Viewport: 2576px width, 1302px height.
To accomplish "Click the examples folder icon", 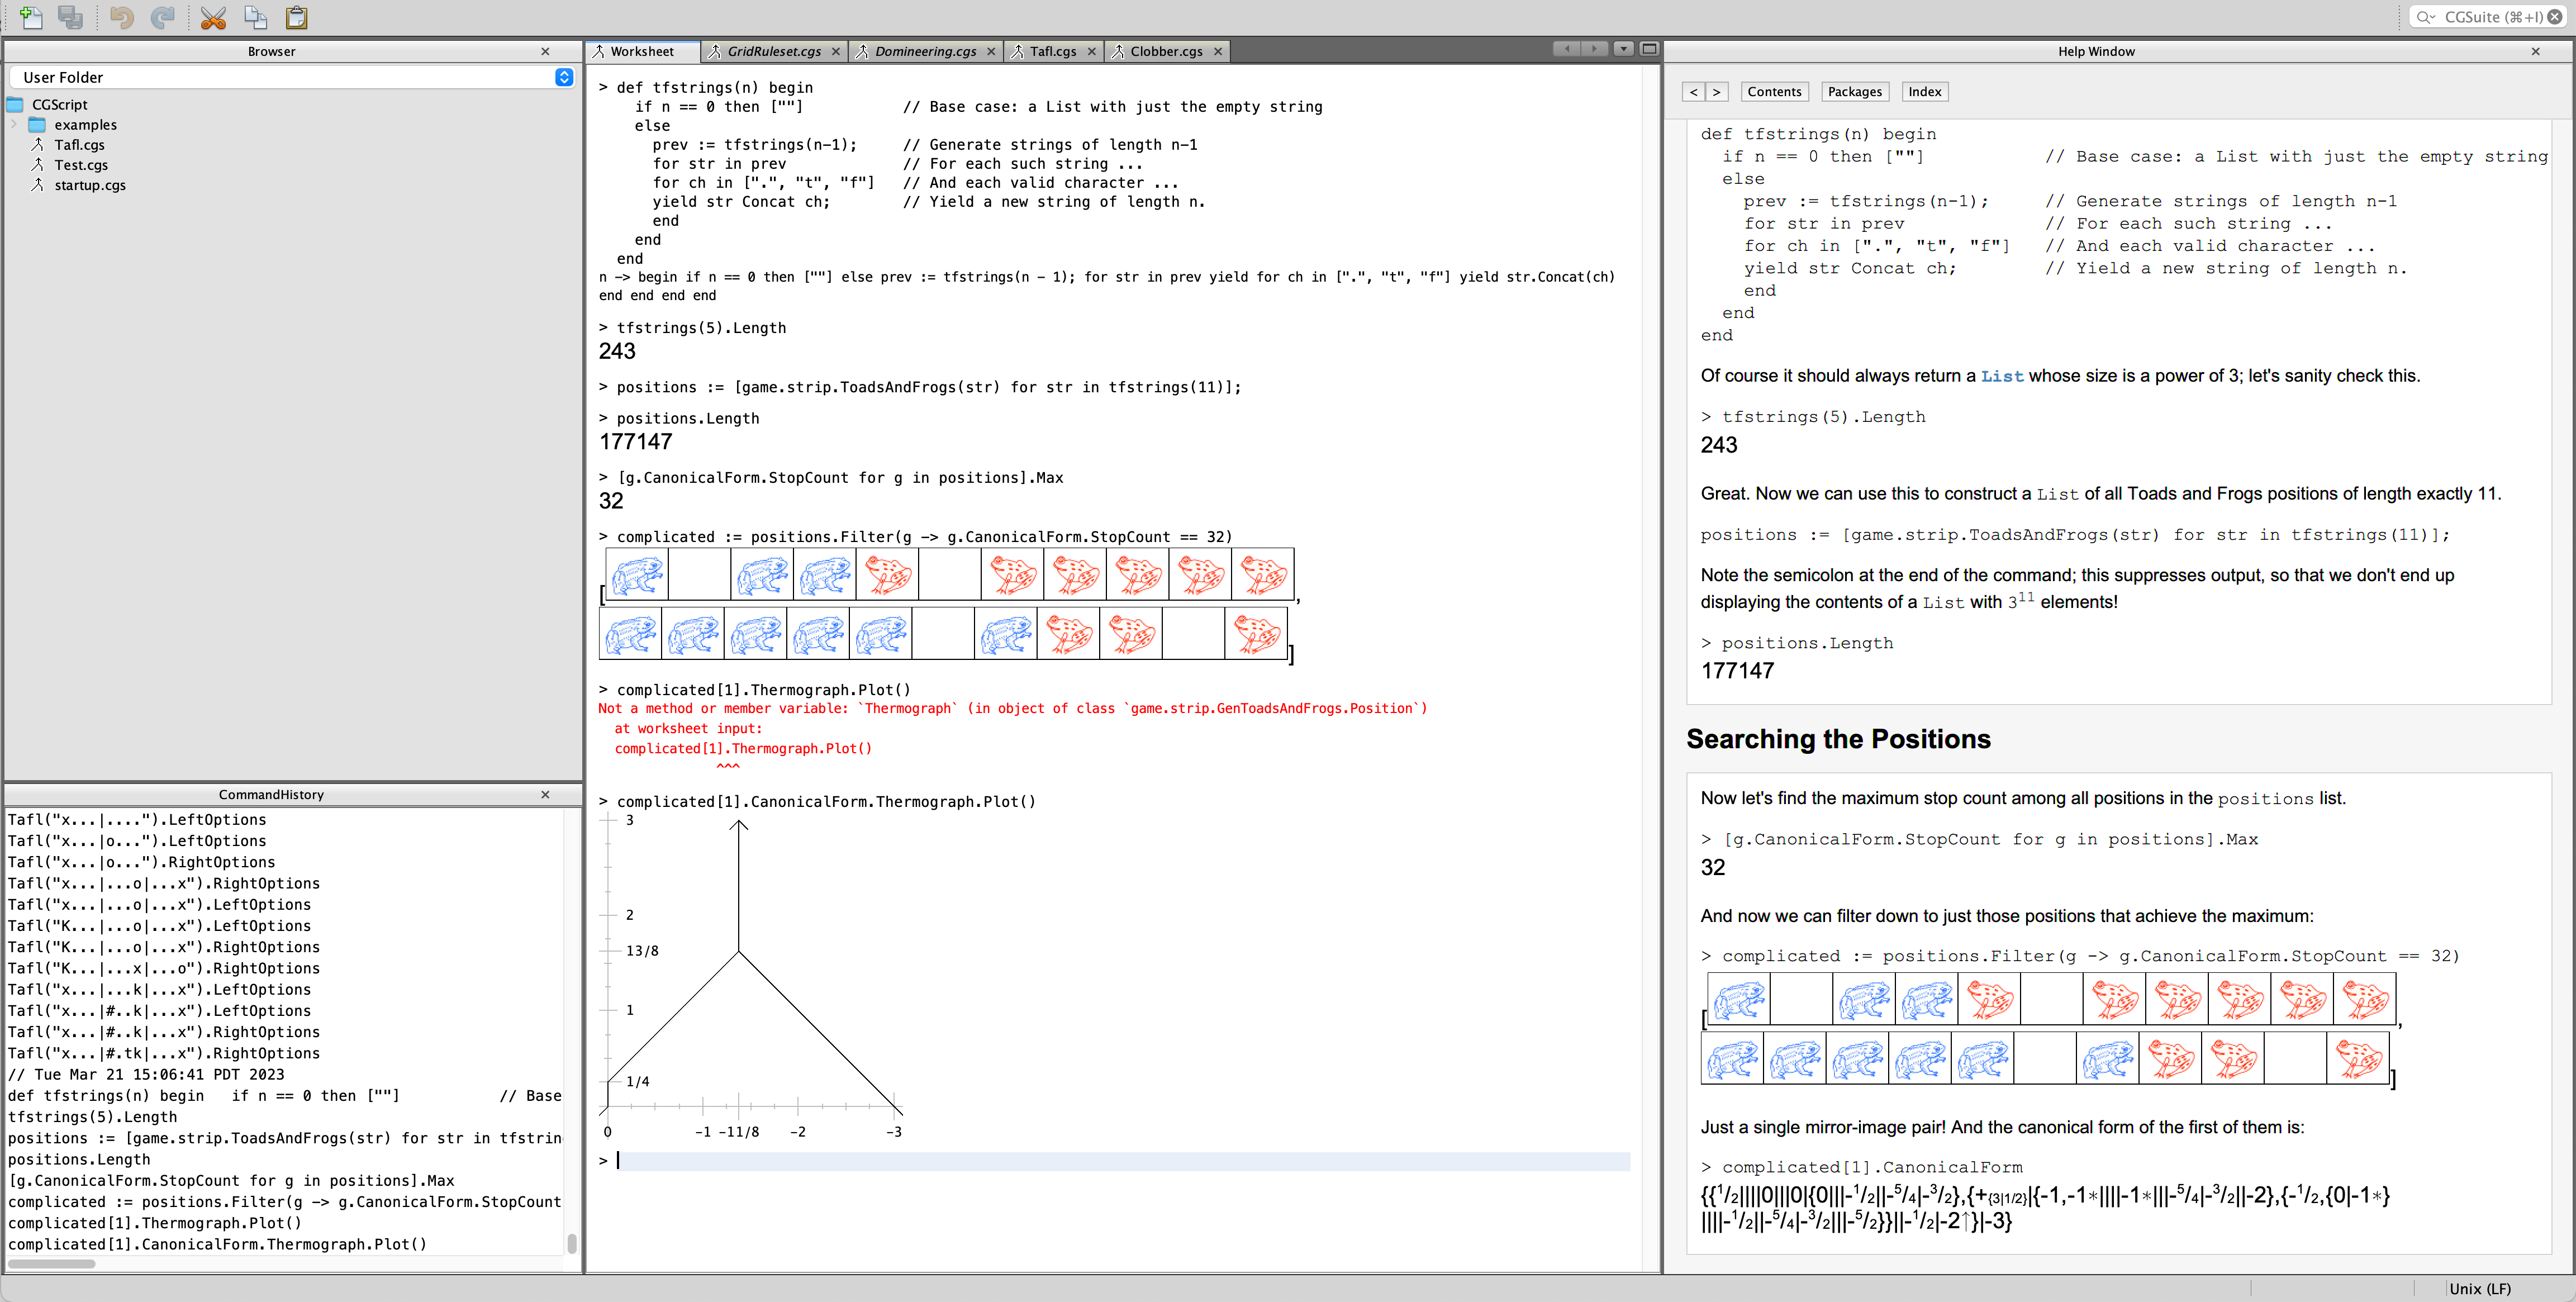I will (x=37, y=125).
